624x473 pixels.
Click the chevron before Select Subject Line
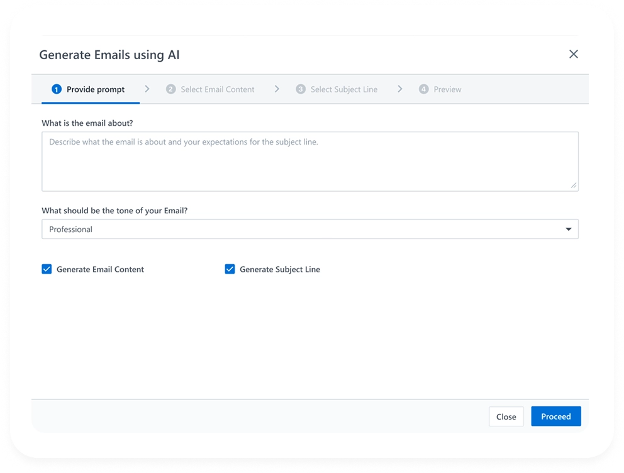[277, 89]
